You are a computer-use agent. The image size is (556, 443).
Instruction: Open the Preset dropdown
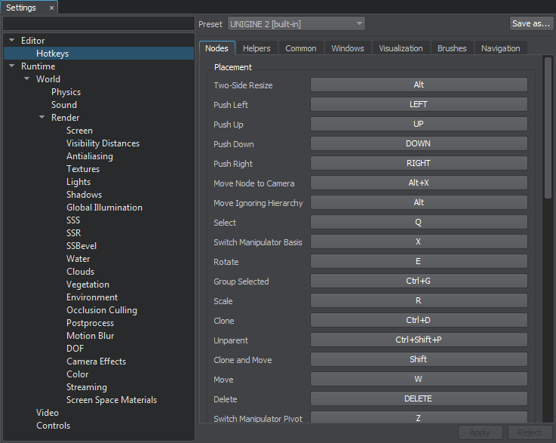click(296, 24)
